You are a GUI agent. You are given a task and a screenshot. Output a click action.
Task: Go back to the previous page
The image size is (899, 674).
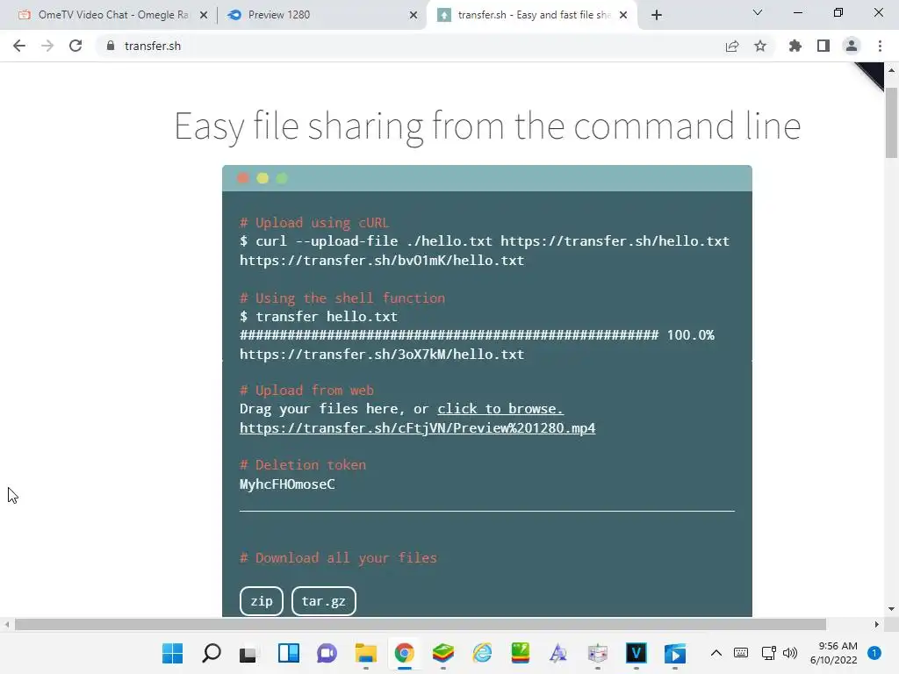click(19, 46)
